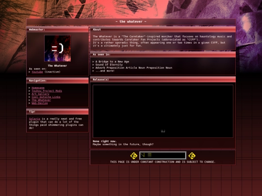The width and height of the screenshot is (262, 196).
Task: Click the 'Navigation:' panel header
Action: tap(57, 81)
